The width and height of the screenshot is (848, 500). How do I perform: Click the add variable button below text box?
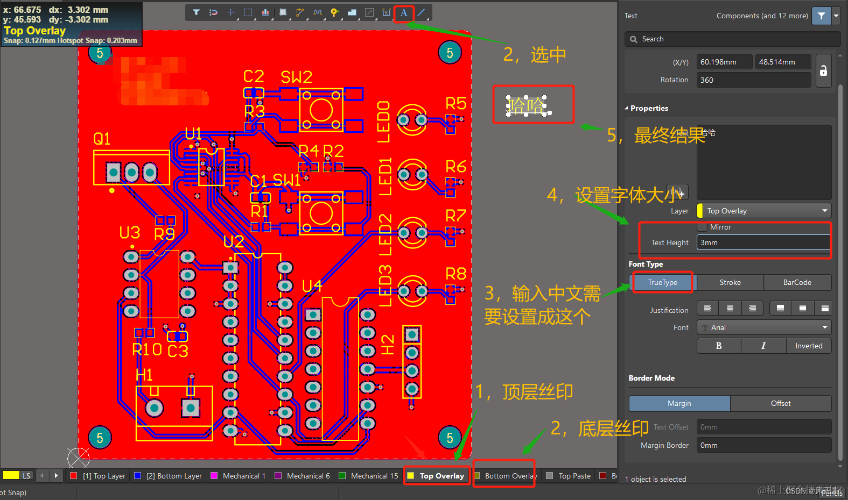pyautogui.click(x=677, y=192)
